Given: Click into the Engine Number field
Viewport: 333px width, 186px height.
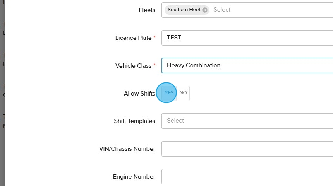Looking at the screenshot, I should point(247,177).
